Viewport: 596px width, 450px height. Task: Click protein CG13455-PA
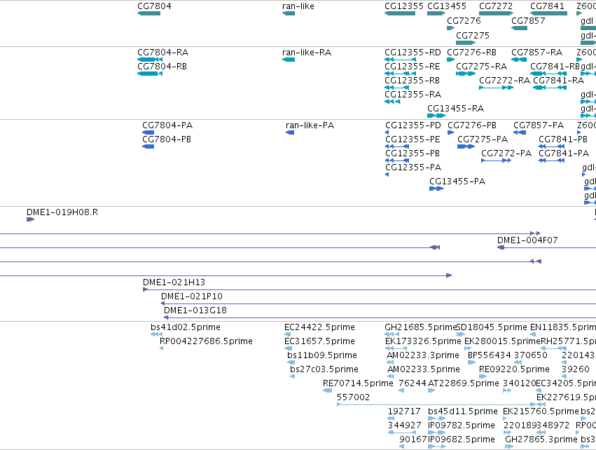(x=437, y=189)
